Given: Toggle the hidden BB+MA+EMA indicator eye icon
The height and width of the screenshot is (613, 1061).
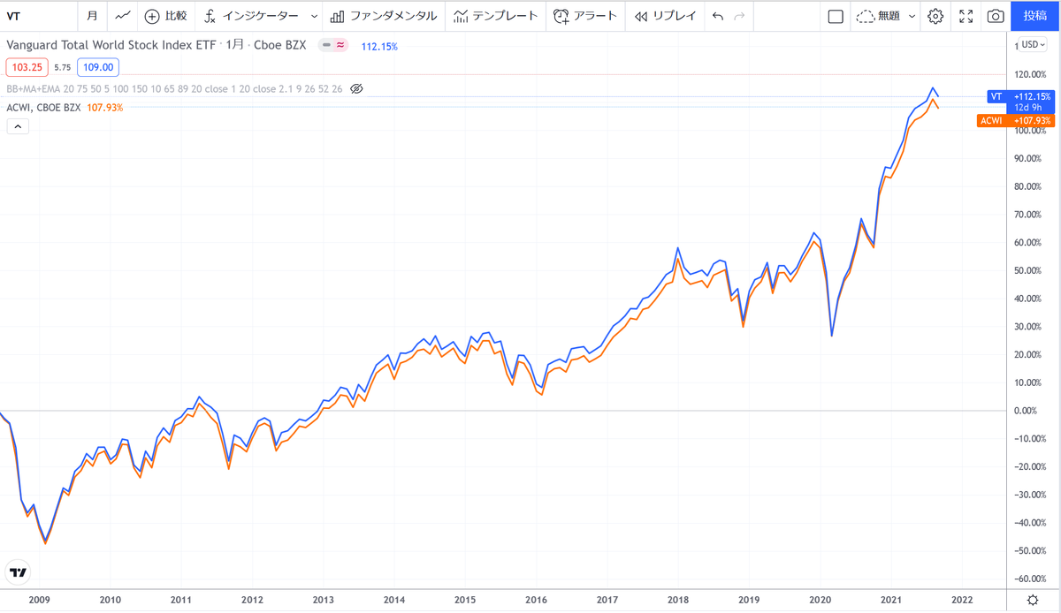Looking at the screenshot, I should 357,88.
